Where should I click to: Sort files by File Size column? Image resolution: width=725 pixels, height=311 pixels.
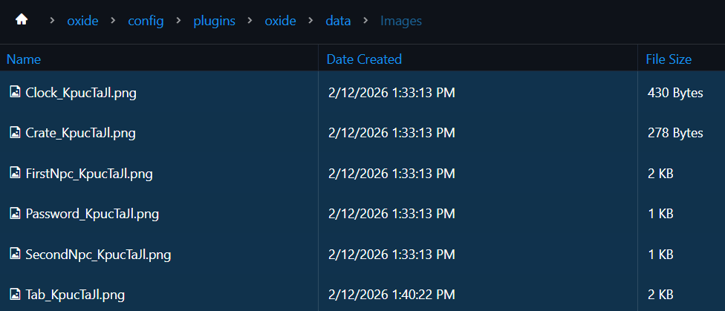[x=669, y=59]
